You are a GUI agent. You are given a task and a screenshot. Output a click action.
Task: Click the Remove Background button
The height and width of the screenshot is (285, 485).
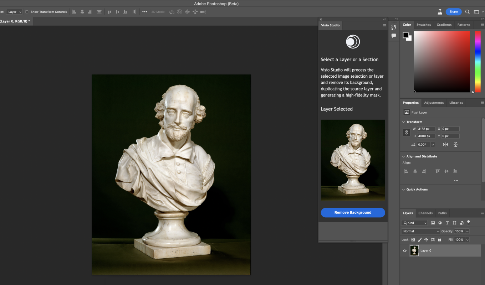pyautogui.click(x=353, y=213)
